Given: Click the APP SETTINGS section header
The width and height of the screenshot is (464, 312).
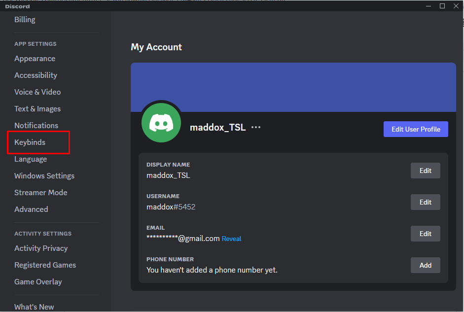Looking at the screenshot, I should [x=35, y=44].
